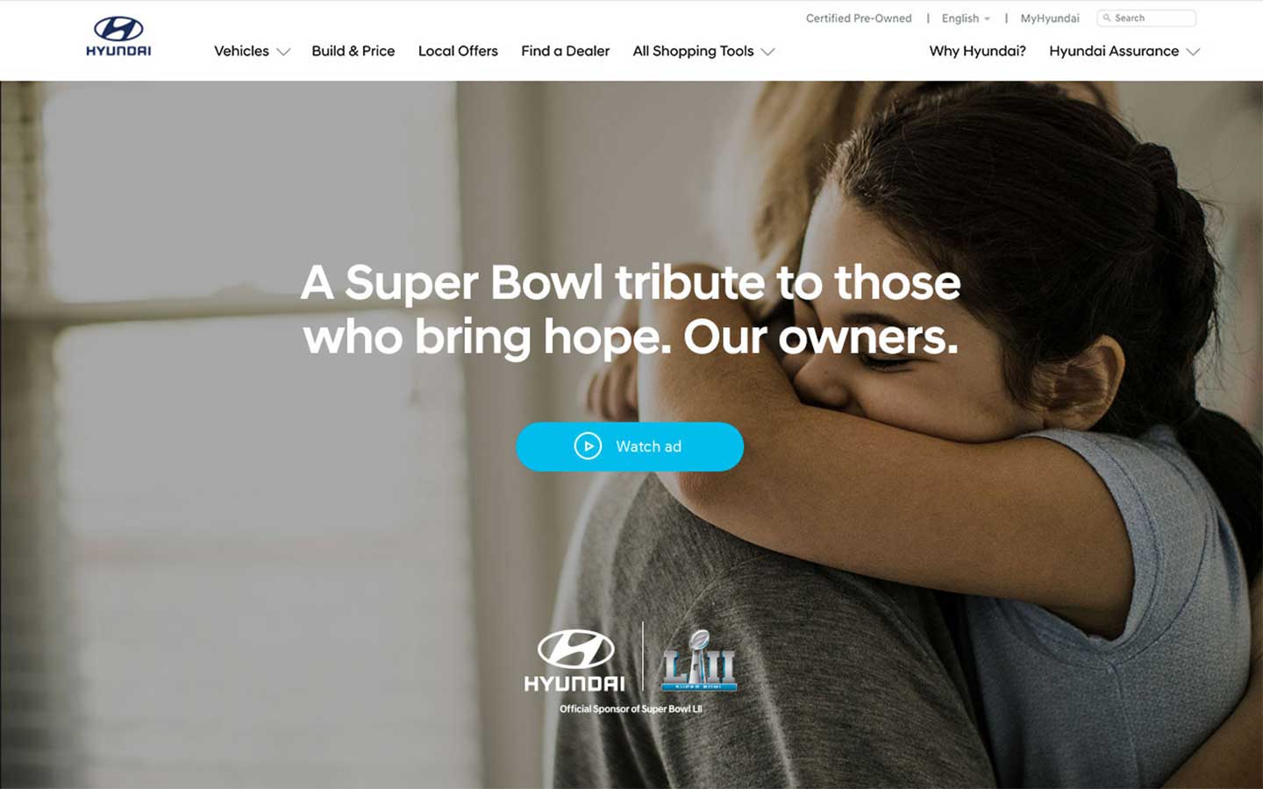The height and width of the screenshot is (789, 1263).
Task: Click the Watch ad button
Action: click(x=630, y=446)
